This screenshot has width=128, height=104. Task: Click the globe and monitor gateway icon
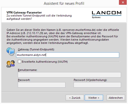tap(11, 52)
